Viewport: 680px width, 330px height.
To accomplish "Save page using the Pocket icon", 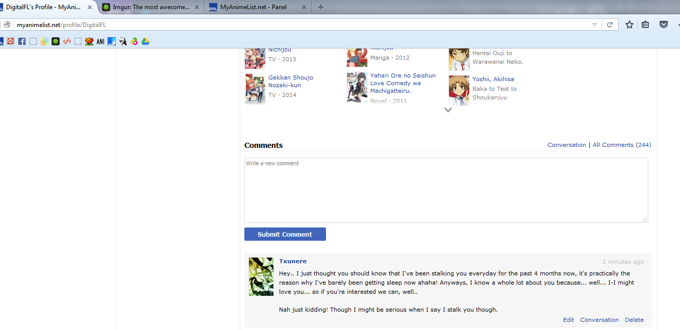I will pos(664,24).
